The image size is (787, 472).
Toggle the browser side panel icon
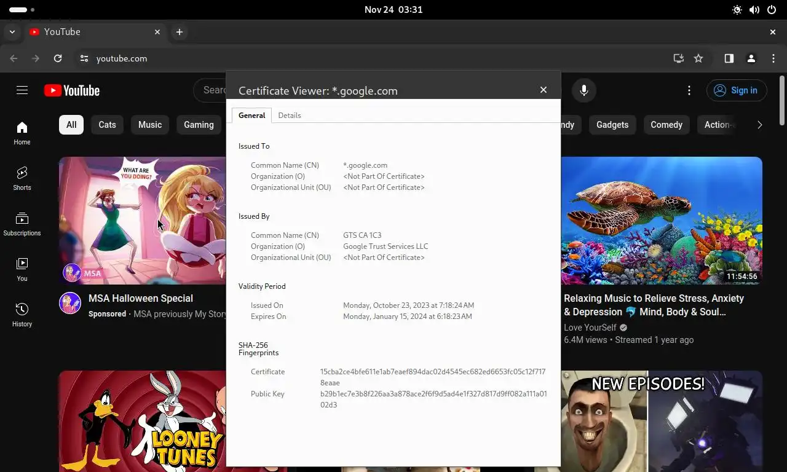tap(729, 58)
